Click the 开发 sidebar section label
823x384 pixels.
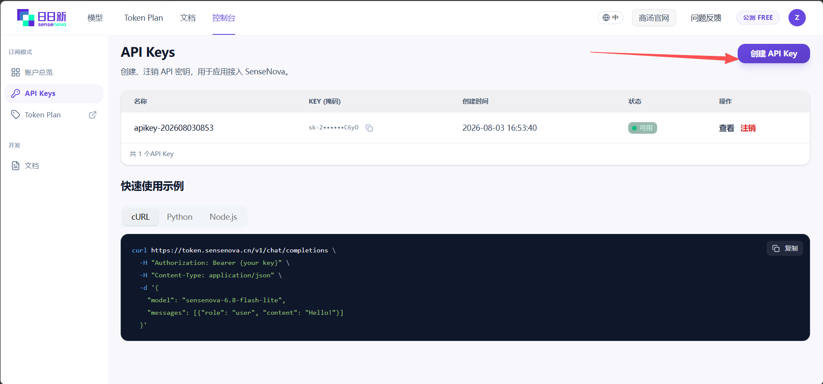14,145
